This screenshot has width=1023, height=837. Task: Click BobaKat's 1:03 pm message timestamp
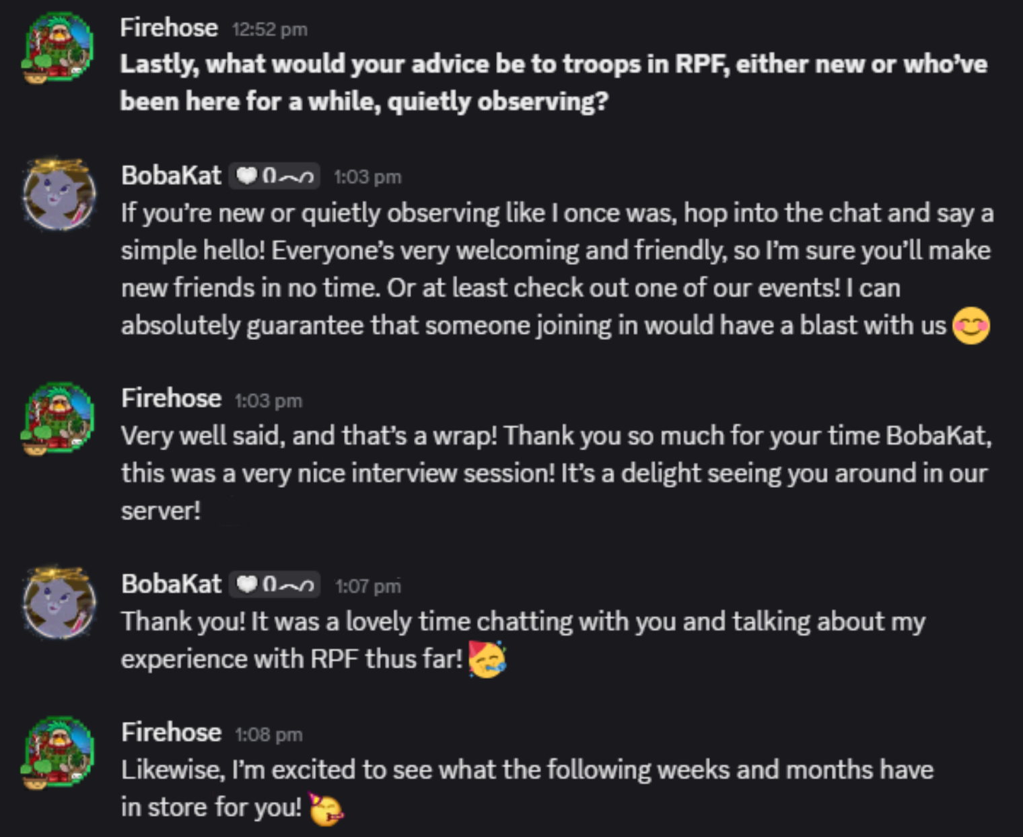(x=367, y=177)
